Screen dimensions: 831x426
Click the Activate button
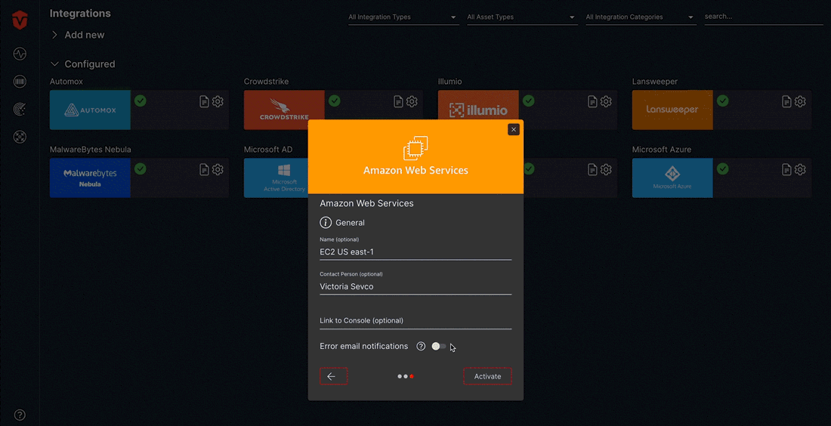(487, 376)
